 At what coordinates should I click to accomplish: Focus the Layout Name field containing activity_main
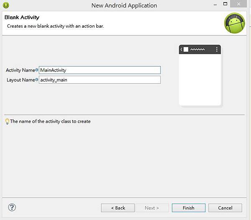100,80
